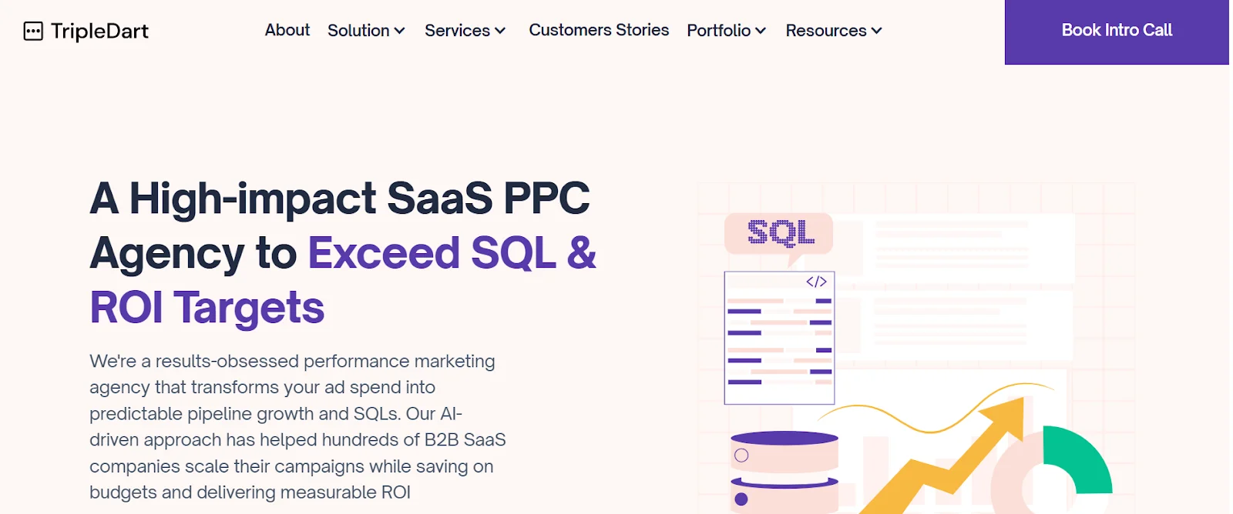The width and height of the screenshot is (1233, 514).
Task: Click the purple database cylinder graphic
Action: click(784, 468)
